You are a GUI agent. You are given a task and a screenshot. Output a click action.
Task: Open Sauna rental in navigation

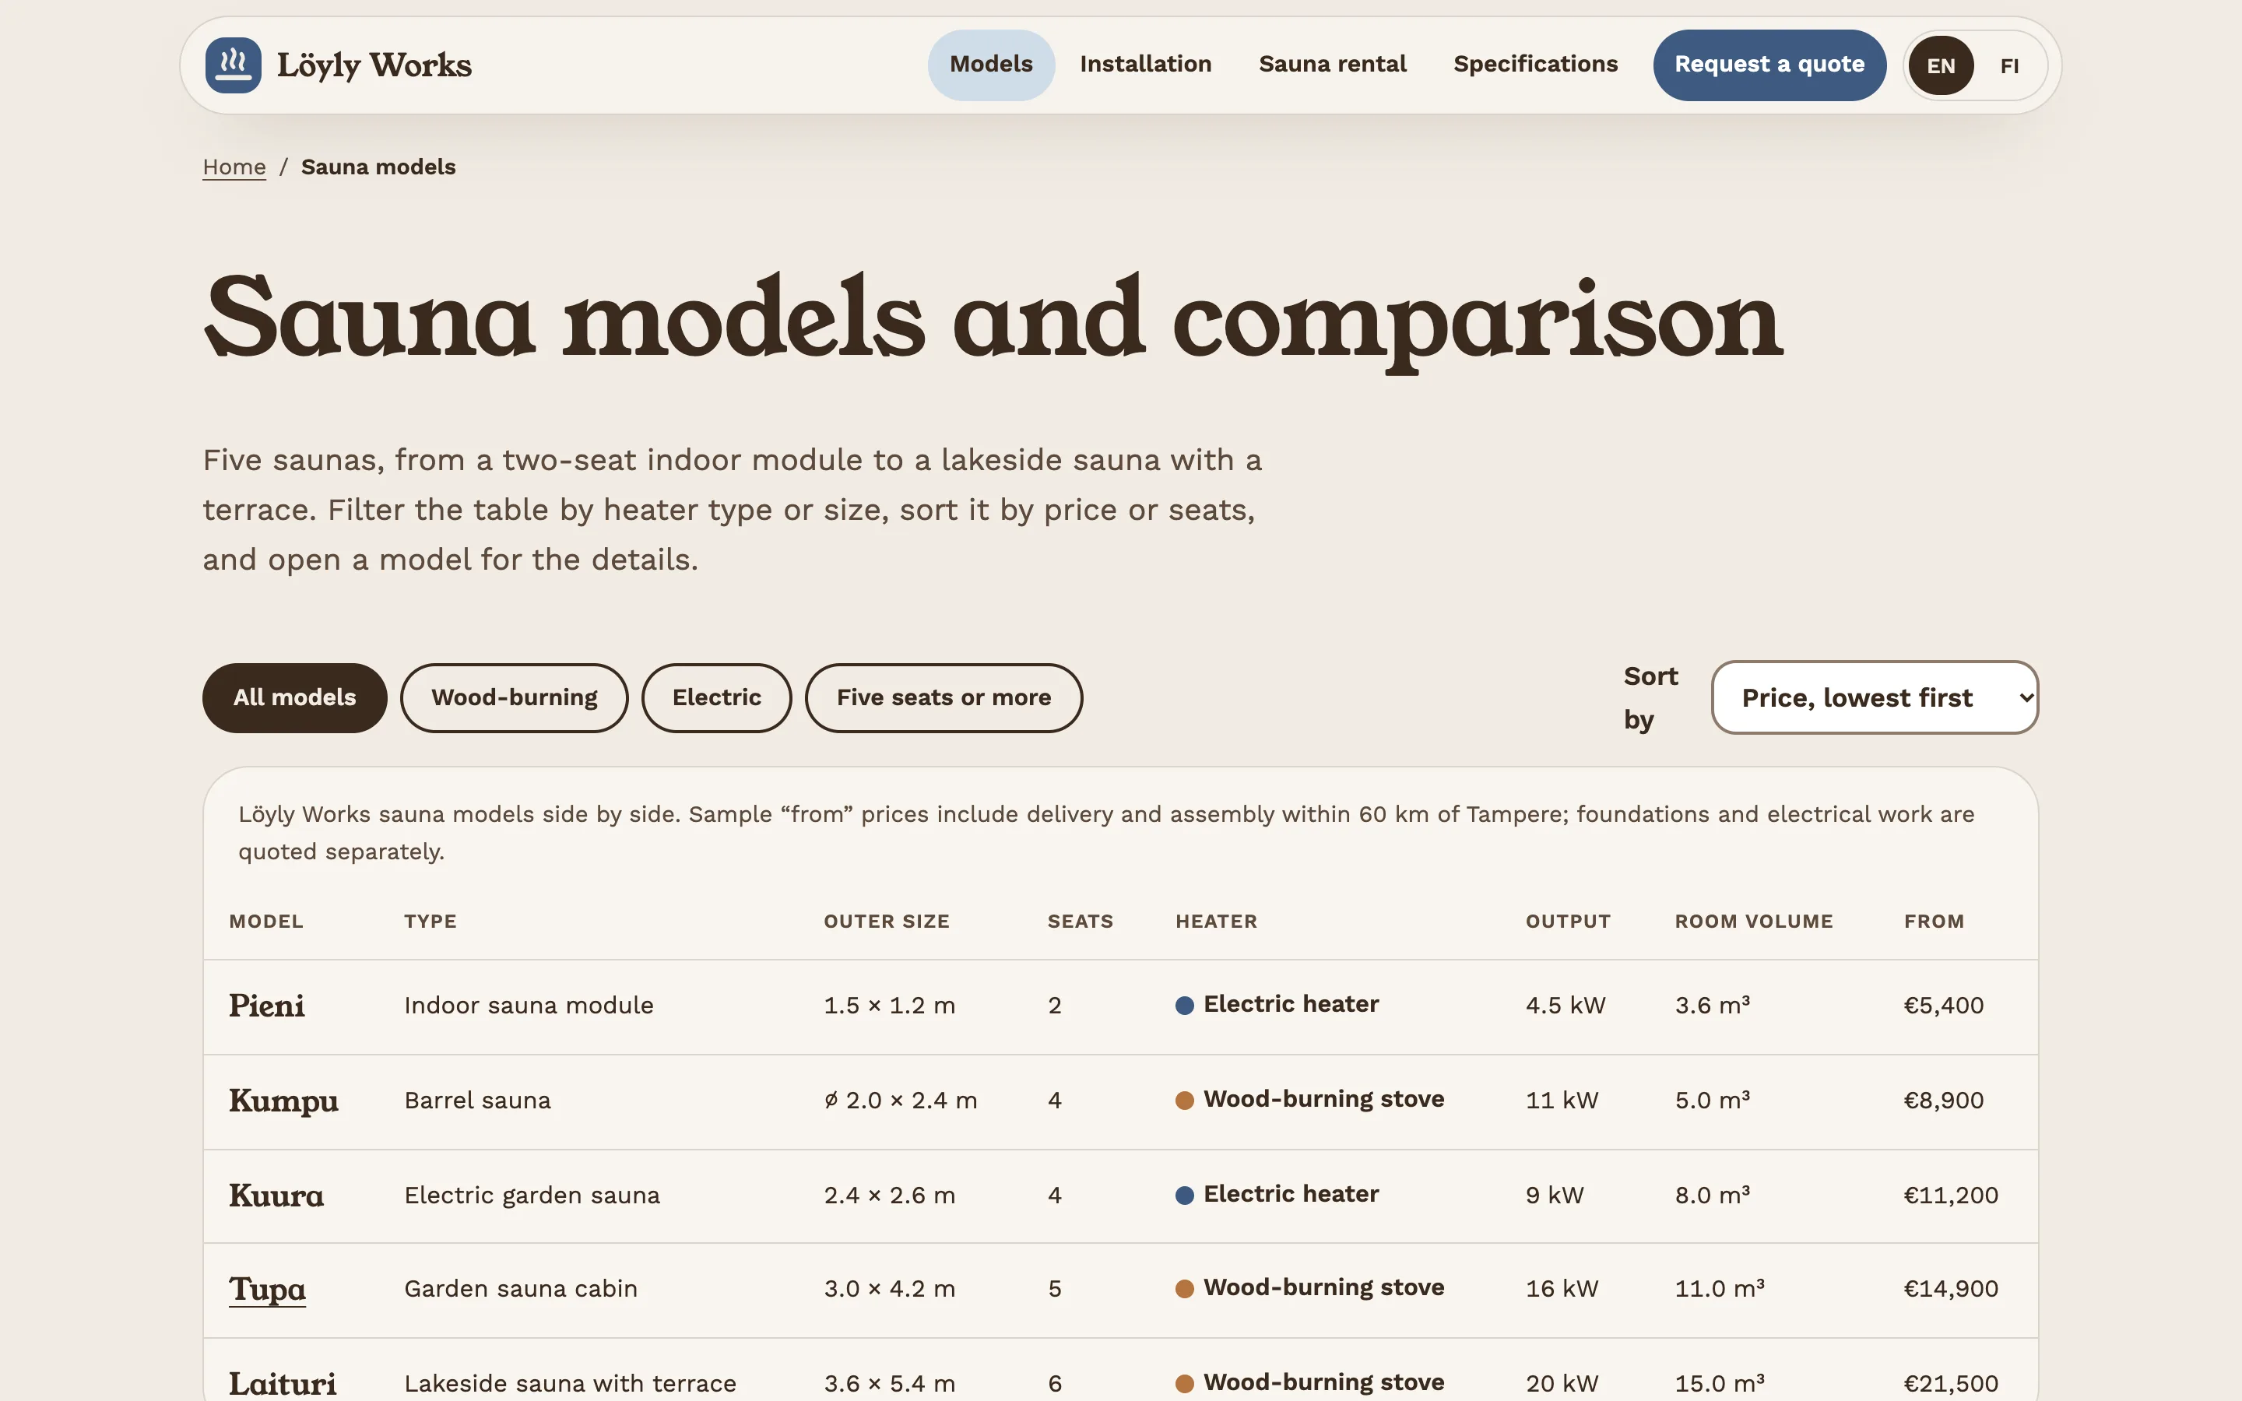point(1331,65)
